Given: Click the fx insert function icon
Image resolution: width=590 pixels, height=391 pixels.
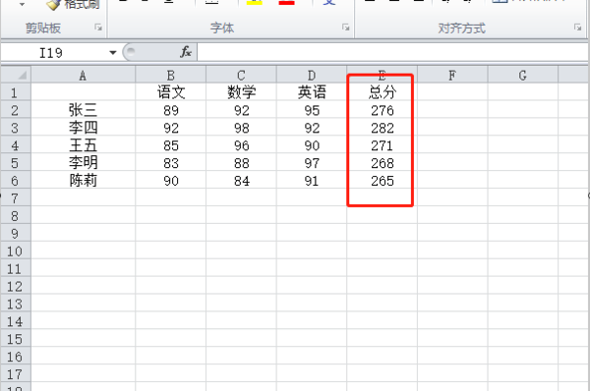Looking at the screenshot, I should click(186, 52).
